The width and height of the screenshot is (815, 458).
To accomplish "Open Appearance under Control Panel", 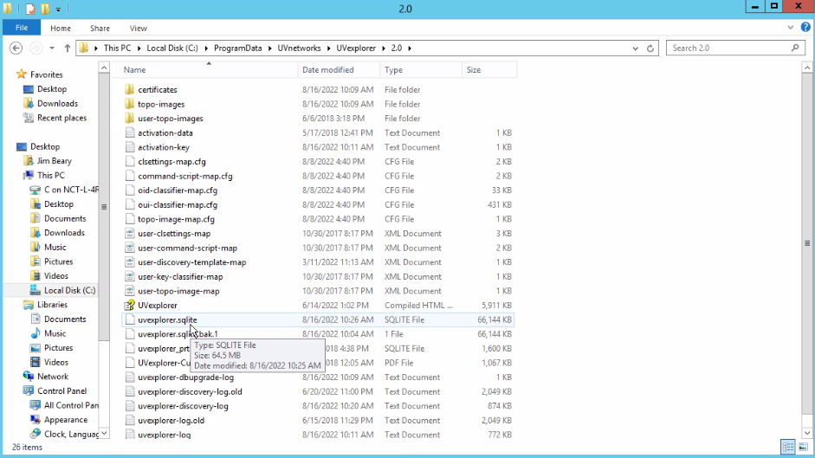I will 66,420.
